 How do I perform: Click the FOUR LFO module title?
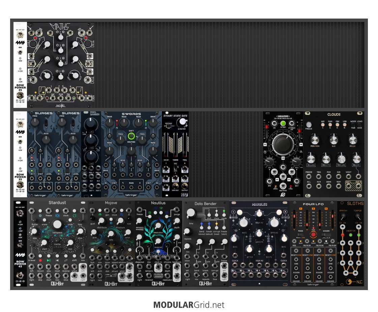313,204
